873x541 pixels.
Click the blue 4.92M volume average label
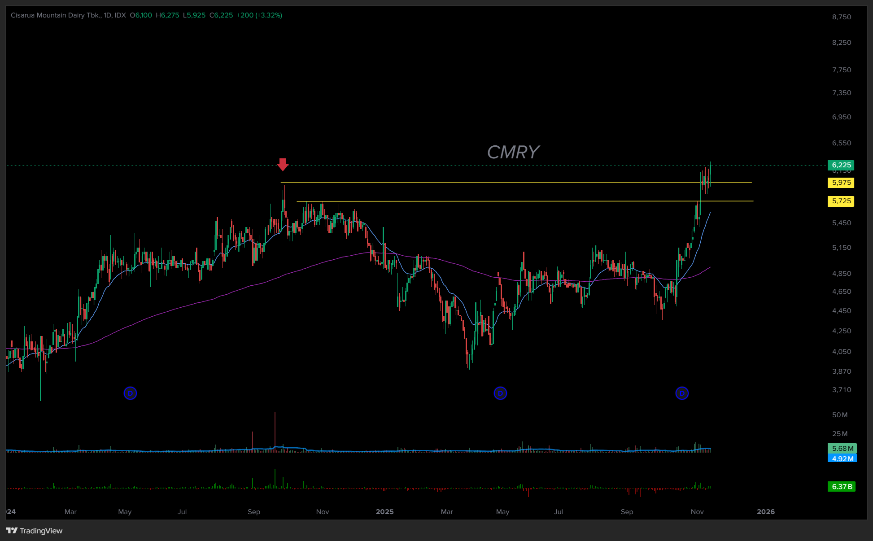point(842,458)
